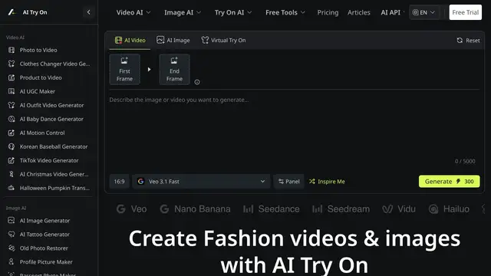
Task: Click Inspire Me for prompt ideas
Action: pyautogui.click(x=327, y=182)
